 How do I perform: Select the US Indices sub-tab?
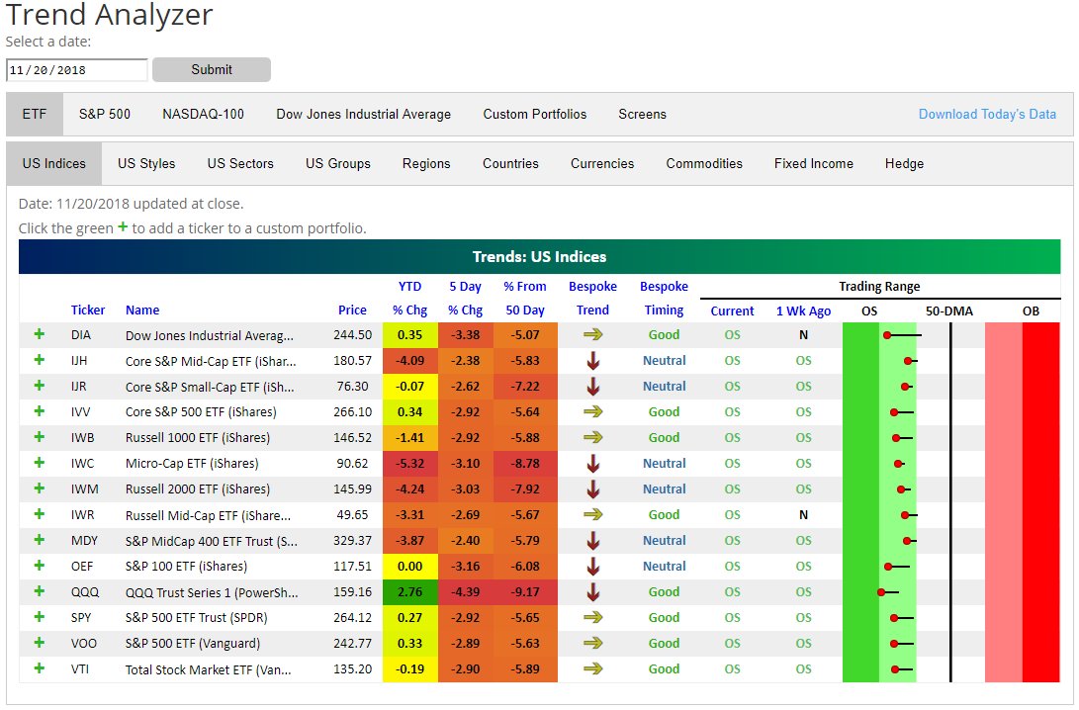53,164
